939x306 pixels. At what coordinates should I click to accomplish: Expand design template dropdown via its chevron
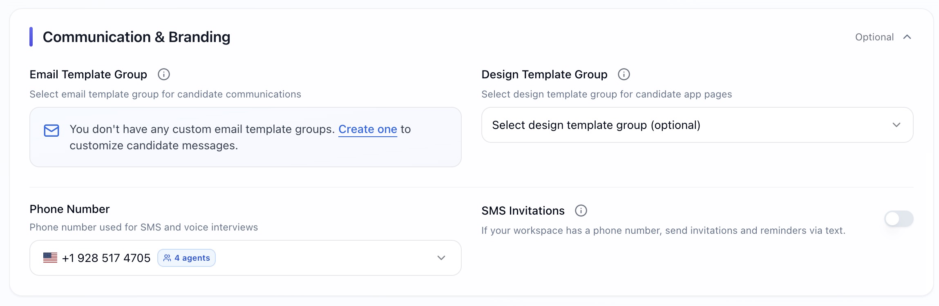tap(896, 125)
